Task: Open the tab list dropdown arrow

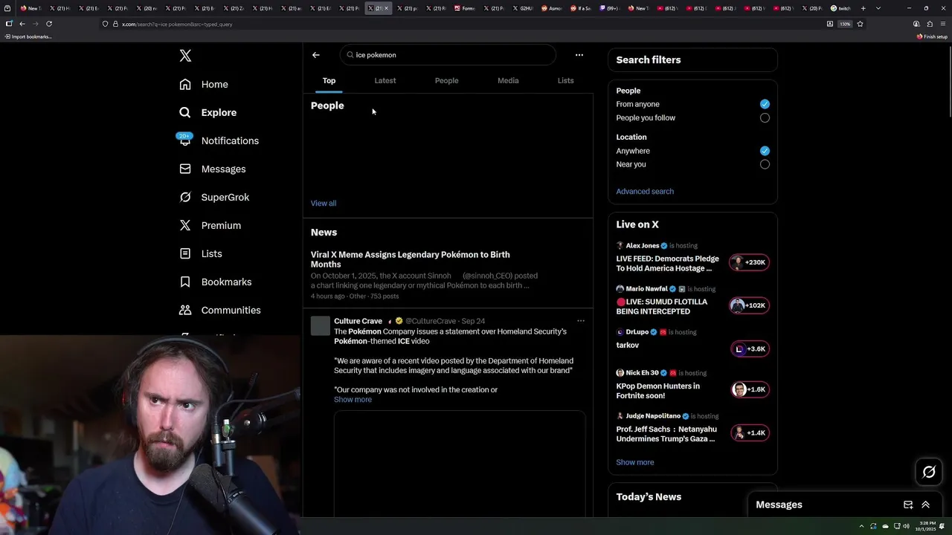Action: [x=878, y=8]
